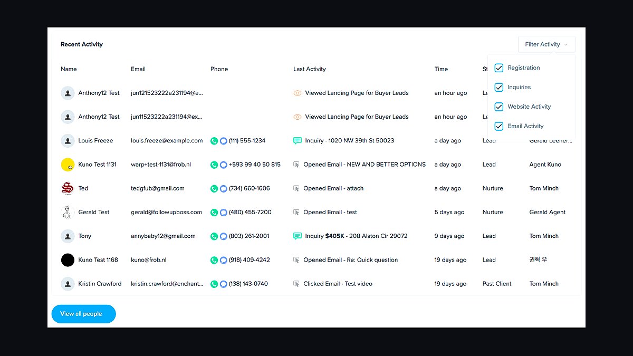Click the message icon in Ted's row

click(224, 188)
